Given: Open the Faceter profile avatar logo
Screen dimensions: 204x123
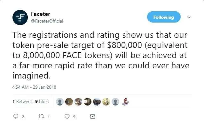Looking at the screenshot, I should click(20, 17).
